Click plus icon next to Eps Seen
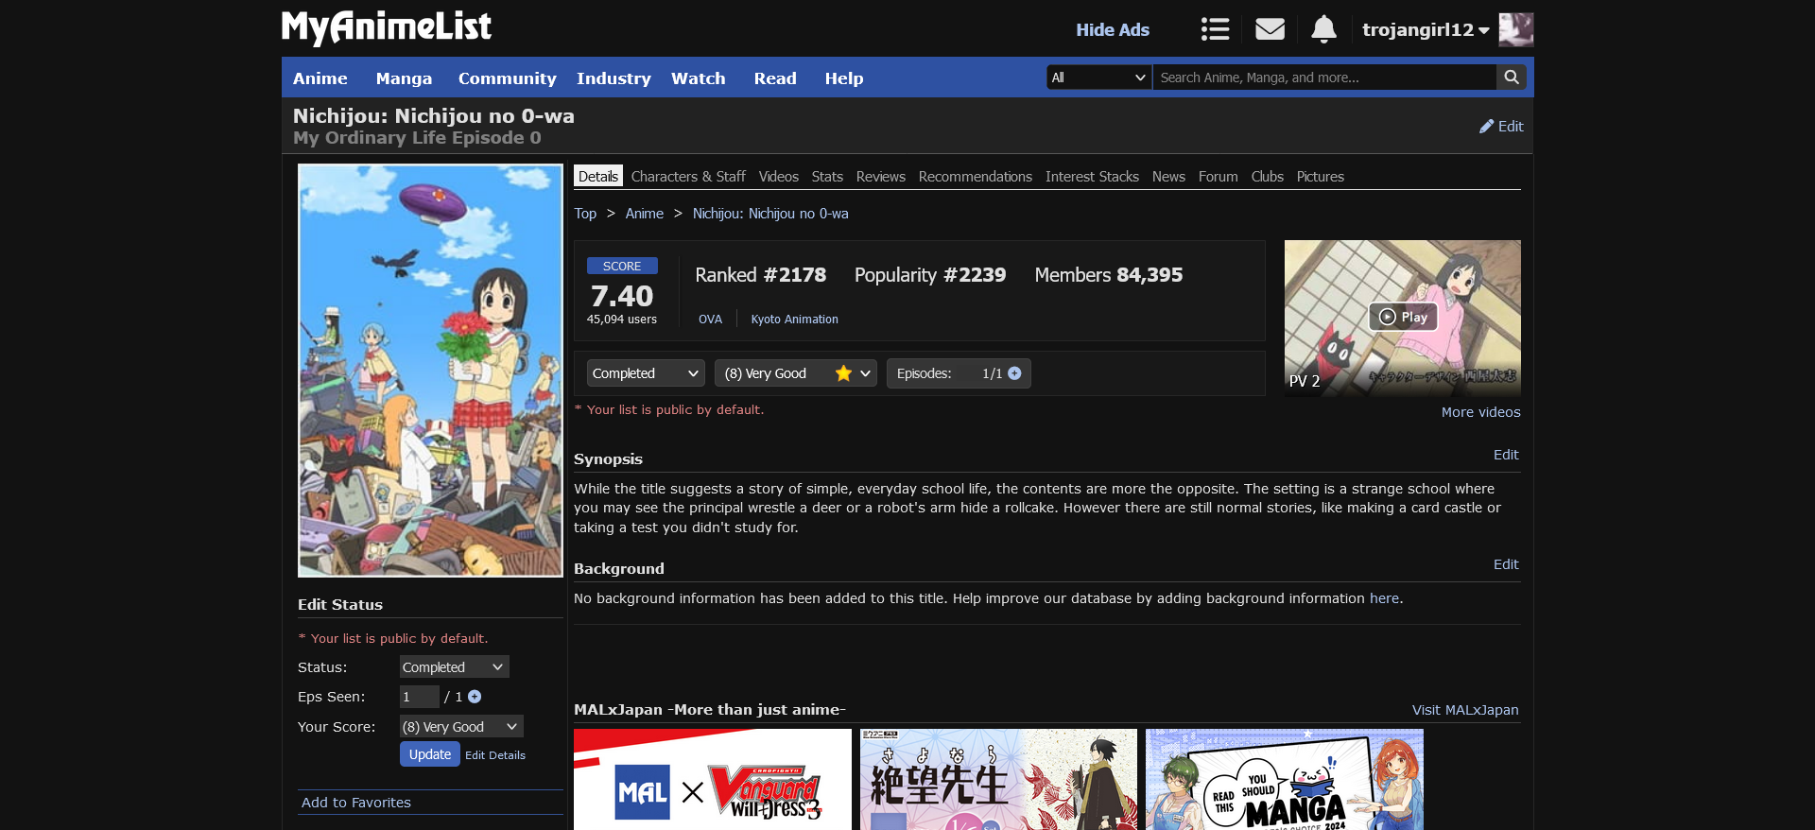This screenshot has width=1815, height=830. coord(475,697)
